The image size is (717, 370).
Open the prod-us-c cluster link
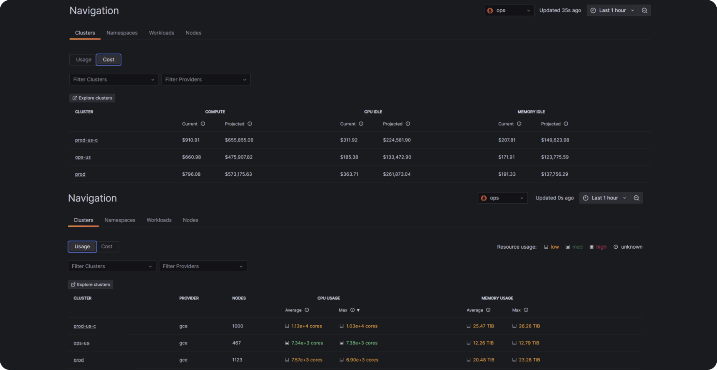coord(86,140)
